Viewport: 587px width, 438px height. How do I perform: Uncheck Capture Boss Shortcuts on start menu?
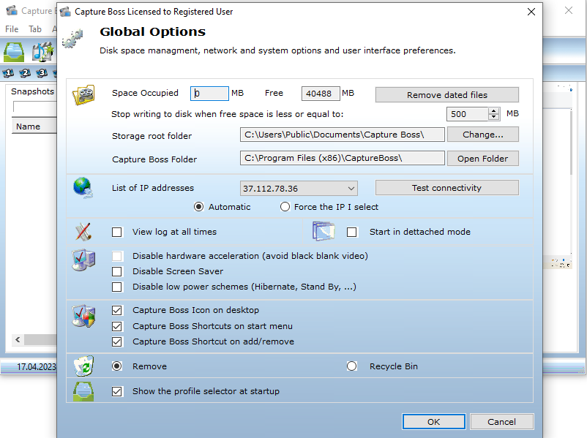(x=117, y=327)
